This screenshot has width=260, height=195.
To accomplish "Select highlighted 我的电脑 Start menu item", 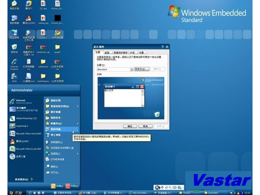I will pyautogui.click(x=62, y=129).
